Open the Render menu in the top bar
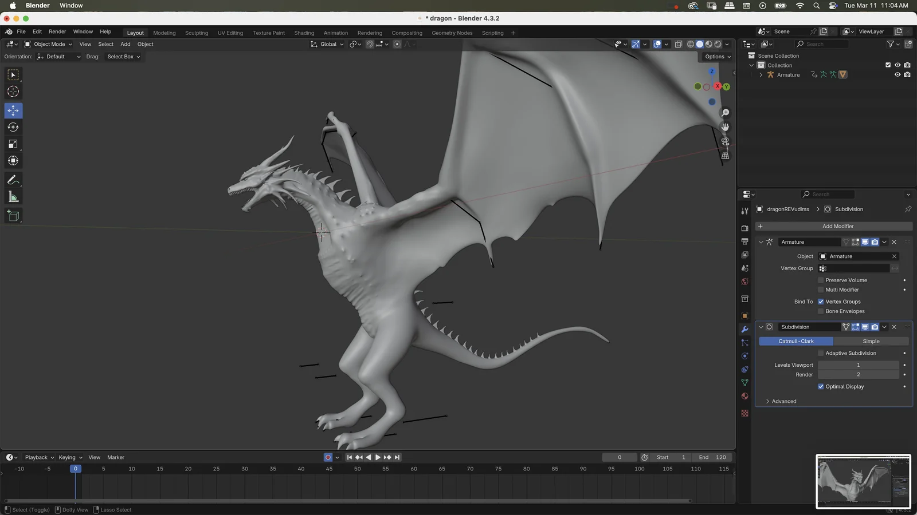The width and height of the screenshot is (917, 515). tap(57, 31)
